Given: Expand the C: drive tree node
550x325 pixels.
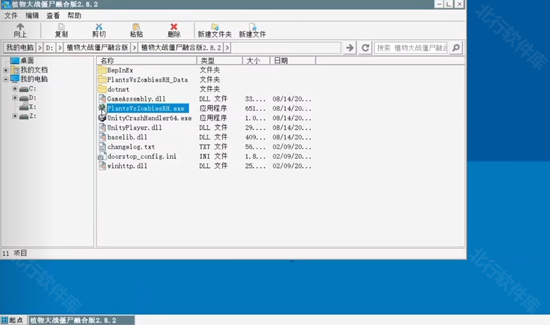Looking at the screenshot, I should coord(15,89).
